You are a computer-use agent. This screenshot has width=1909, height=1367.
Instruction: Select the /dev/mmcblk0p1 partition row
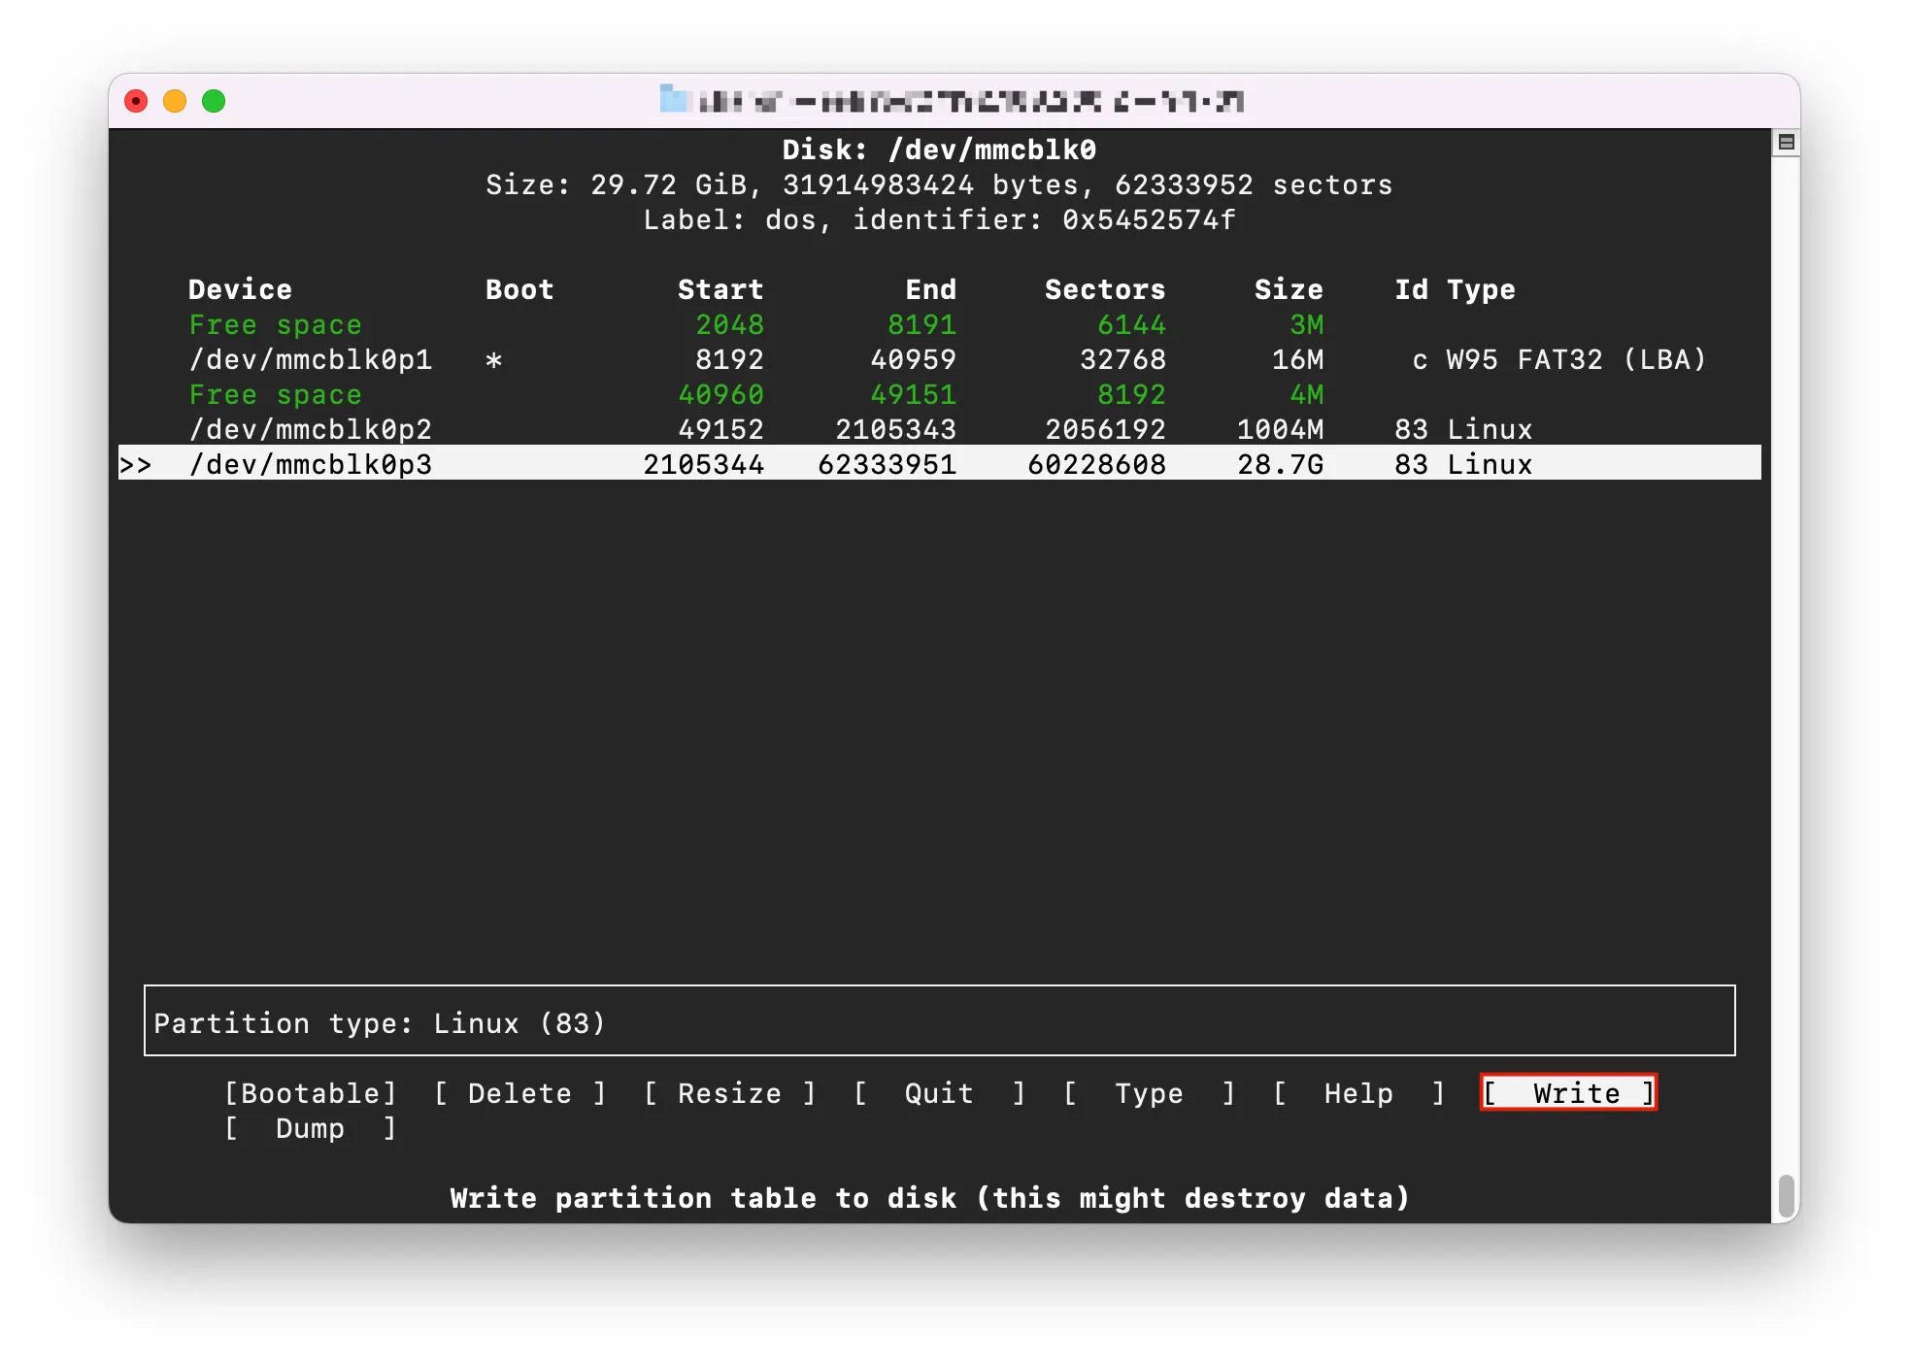click(x=940, y=359)
